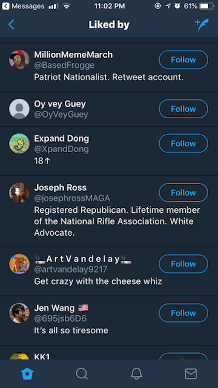Open Oy vey Guey default avatar
This screenshot has width=218, height=388.
(x=19, y=109)
